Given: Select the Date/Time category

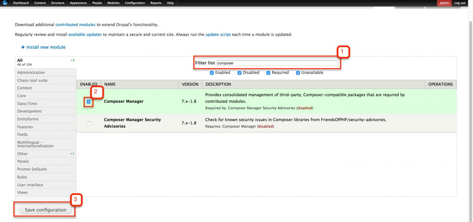Looking at the screenshot, I should pos(45,104).
